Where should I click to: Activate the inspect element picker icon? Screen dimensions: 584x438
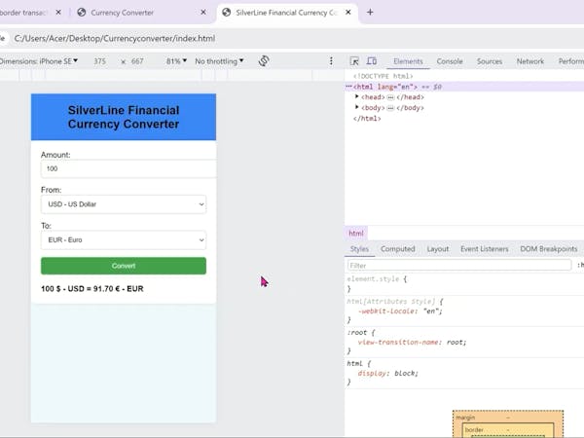click(x=354, y=61)
